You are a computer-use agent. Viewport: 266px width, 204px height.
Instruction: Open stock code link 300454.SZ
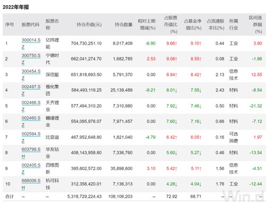(x=31, y=74)
